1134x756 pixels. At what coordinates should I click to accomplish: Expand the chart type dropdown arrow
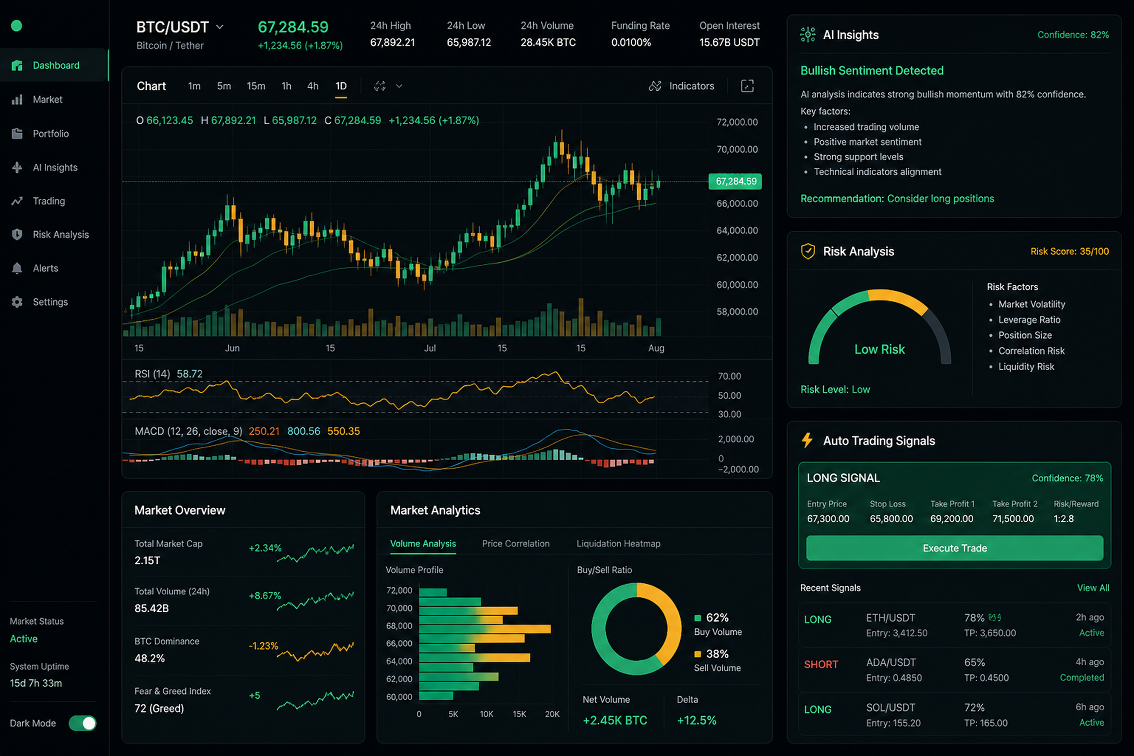coord(399,86)
